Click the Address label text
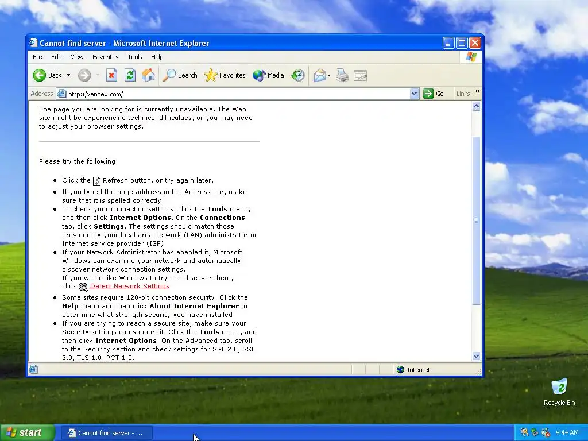This screenshot has width=588, height=441. point(41,94)
